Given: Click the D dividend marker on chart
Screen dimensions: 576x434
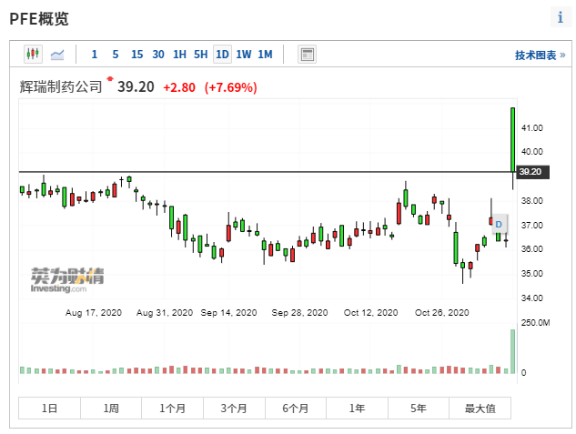Looking at the screenshot, I should click(499, 224).
